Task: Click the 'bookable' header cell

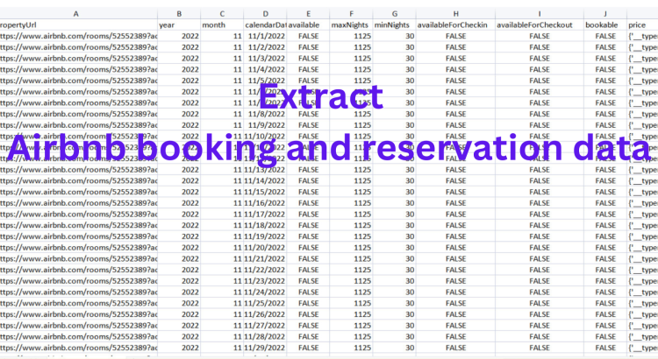Action: pos(605,25)
